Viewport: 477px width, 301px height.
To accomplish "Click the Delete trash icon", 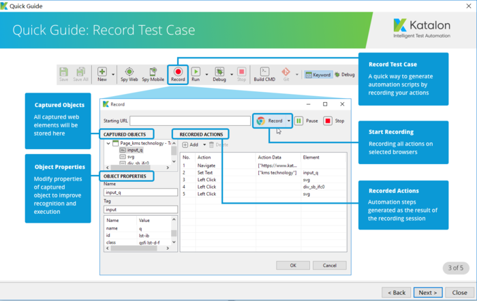I will point(211,145).
